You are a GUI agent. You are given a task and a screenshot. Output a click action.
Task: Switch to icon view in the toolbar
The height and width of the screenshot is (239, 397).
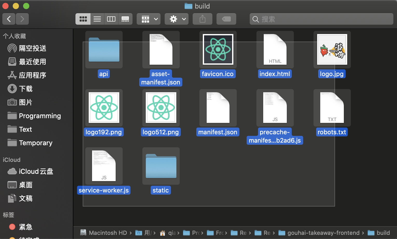[x=83, y=19]
